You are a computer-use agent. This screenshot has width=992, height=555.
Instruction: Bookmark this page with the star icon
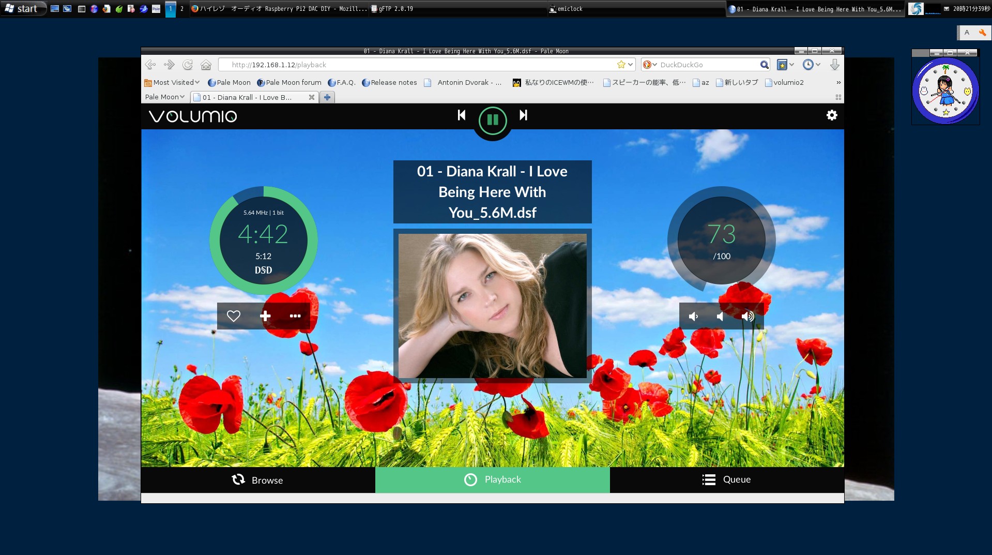pyautogui.click(x=621, y=65)
